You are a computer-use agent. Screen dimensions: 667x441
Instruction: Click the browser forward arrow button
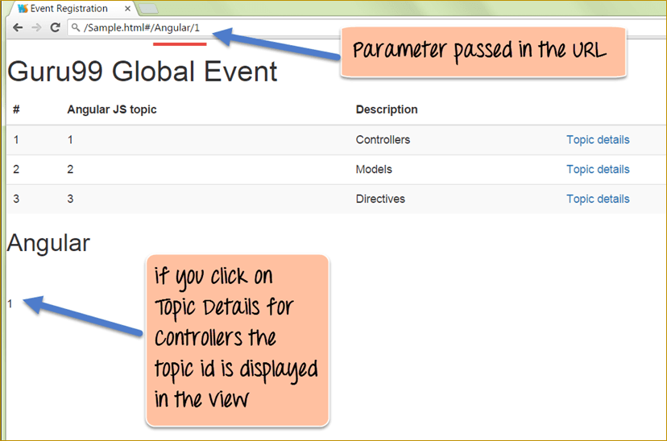coord(36,27)
